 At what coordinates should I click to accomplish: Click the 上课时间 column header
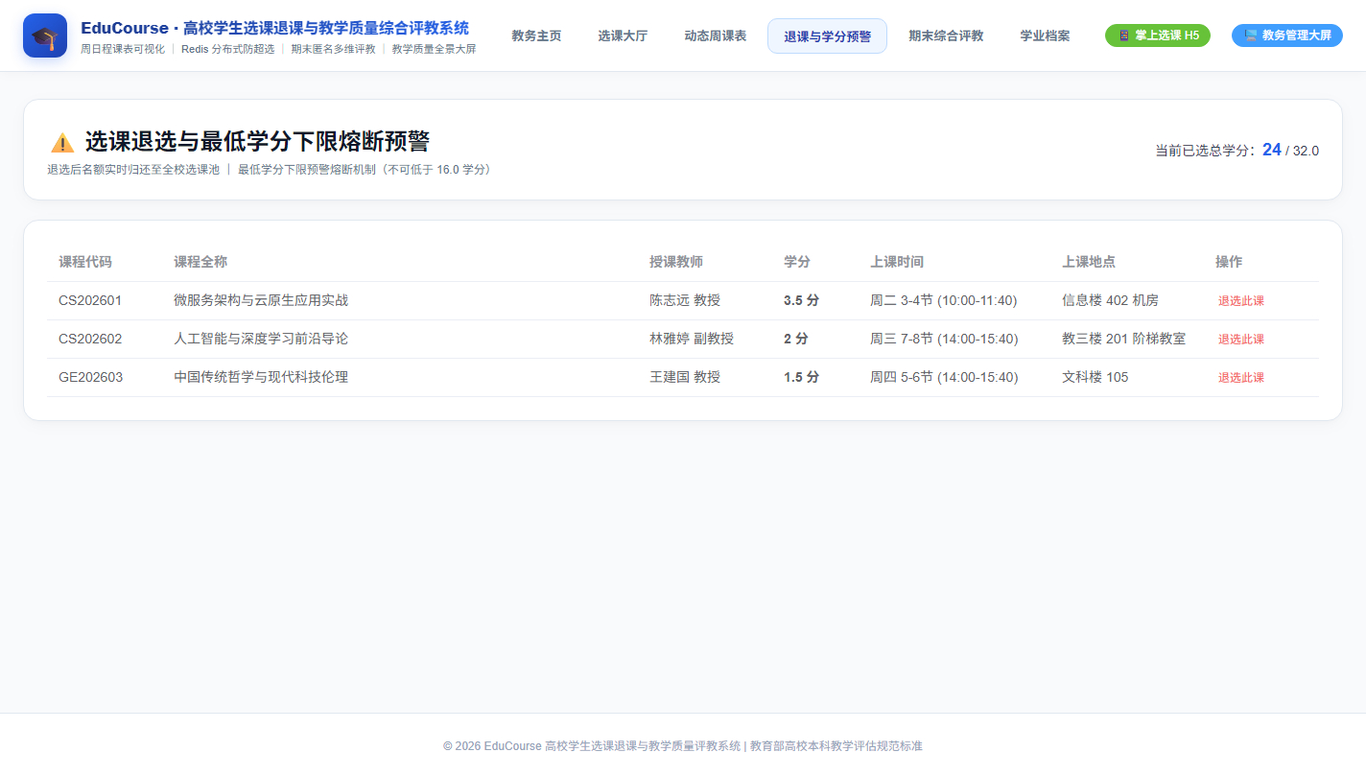click(897, 262)
